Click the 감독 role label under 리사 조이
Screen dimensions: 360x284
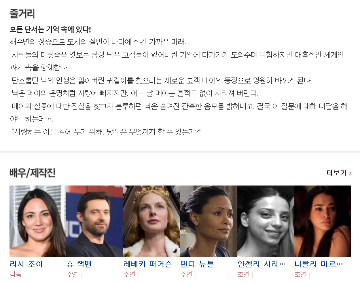15,275
